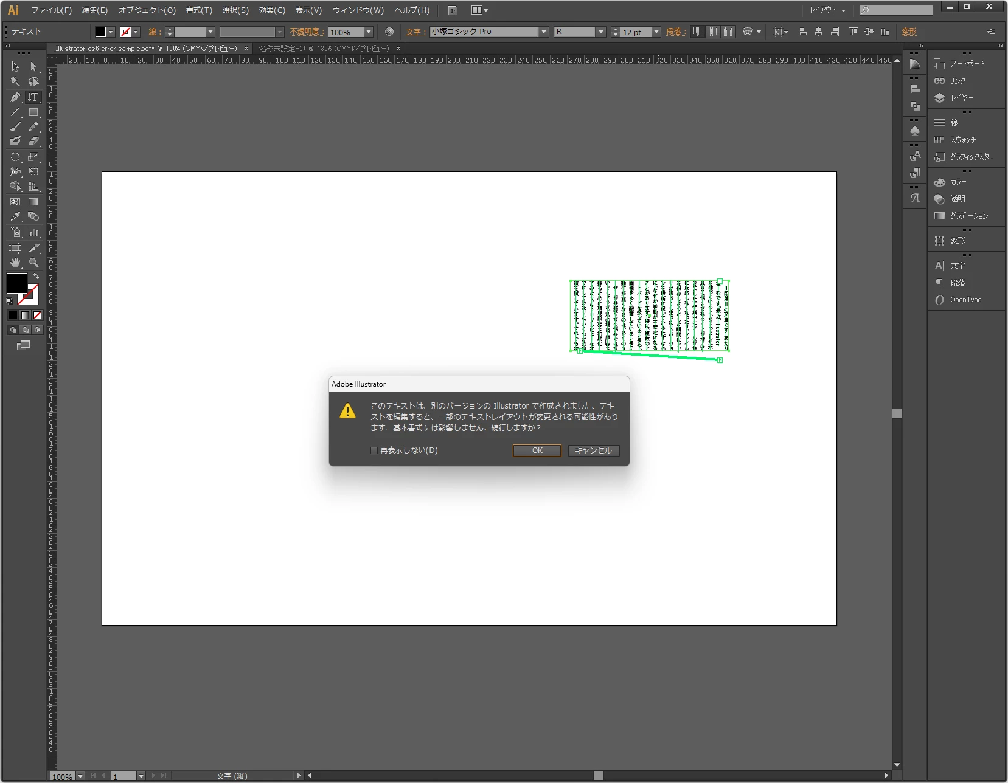The width and height of the screenshot is (1008, 783).
Task: Open the font style R dropdown
Action: point(601,32)
